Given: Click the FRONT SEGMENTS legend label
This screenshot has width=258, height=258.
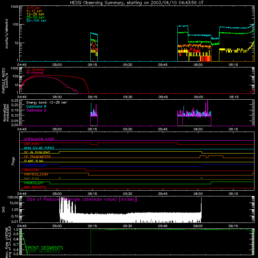Looking at the screenshot, I should coord(44,248).
